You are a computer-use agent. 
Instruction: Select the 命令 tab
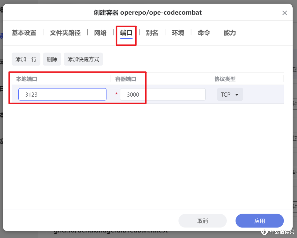tap(204, 33)
